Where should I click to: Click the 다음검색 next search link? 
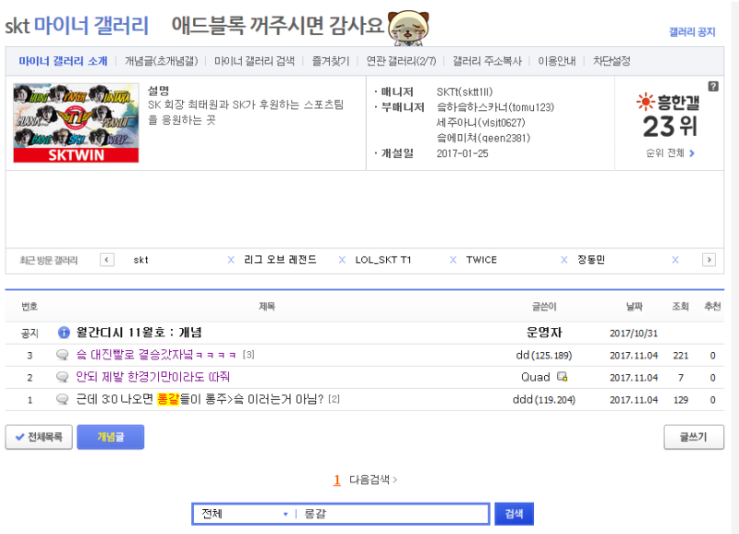pyautogui.click(x=373, y=479)
